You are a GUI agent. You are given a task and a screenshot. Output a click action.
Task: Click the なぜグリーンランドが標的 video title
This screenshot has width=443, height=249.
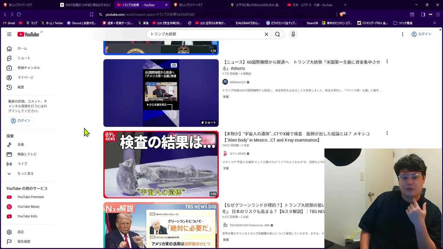273,209
